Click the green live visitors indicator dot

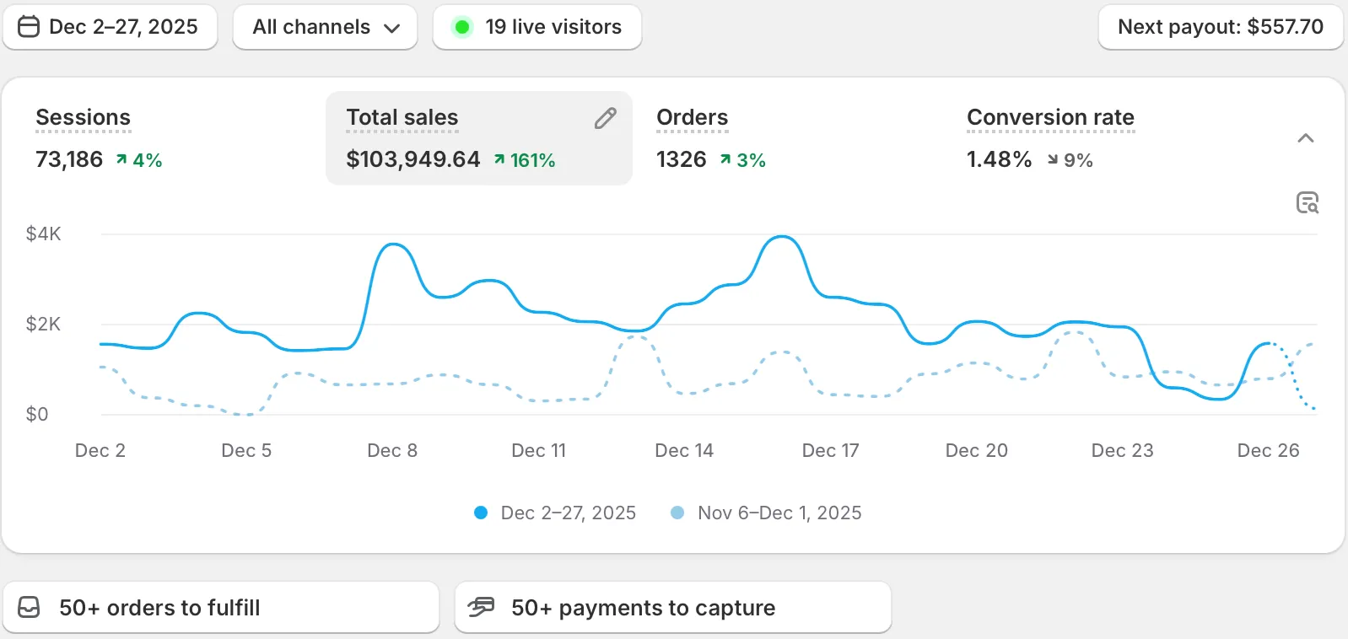(462, 27)
